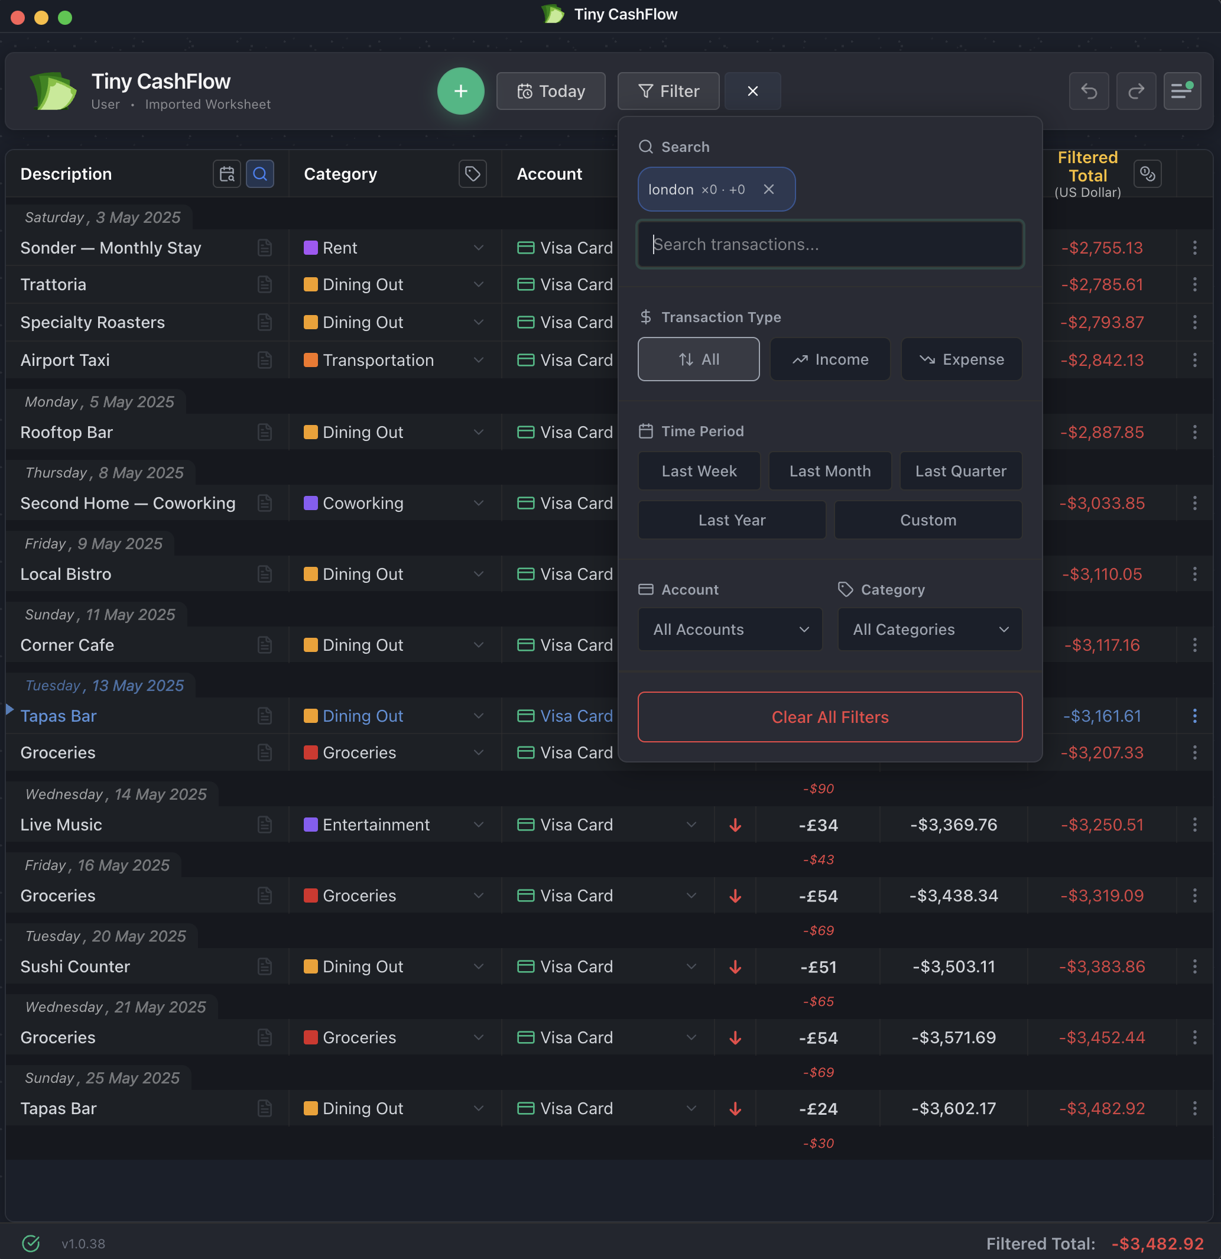Open note icon for Live Music row

(265, 825)
